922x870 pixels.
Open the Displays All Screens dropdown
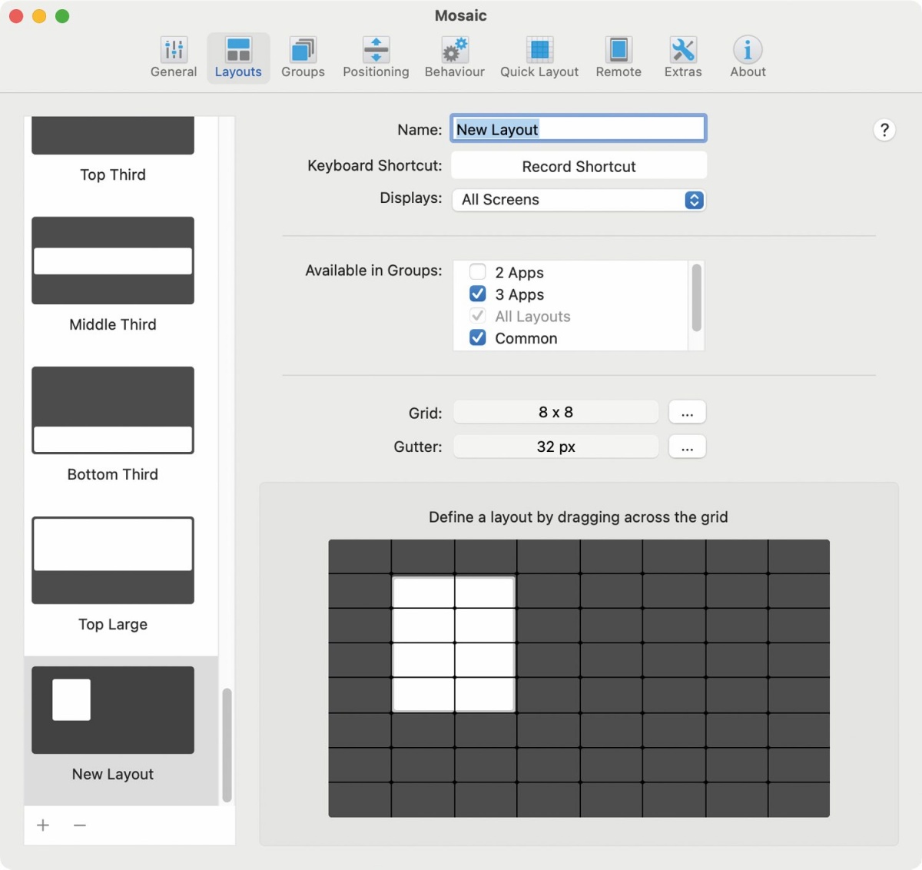tap(579, 200)
